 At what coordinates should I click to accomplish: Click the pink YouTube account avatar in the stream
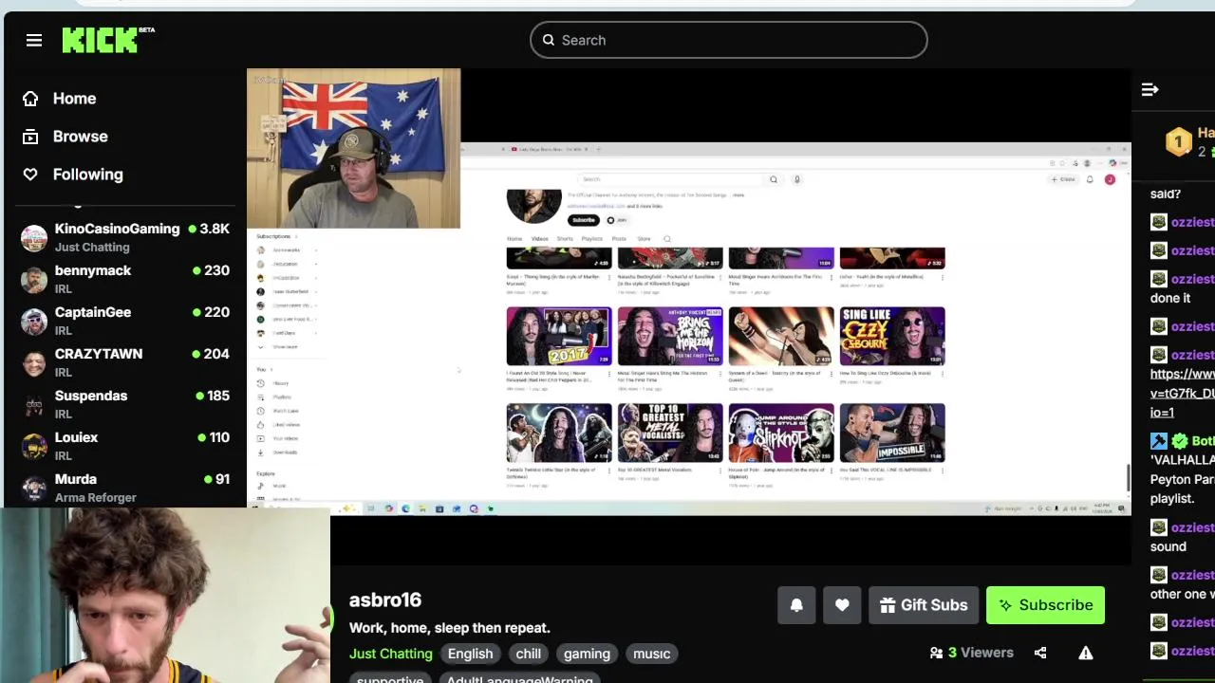1110,179
